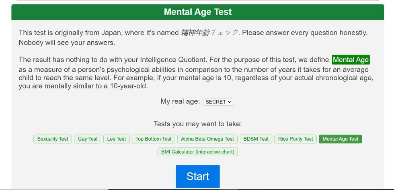This screenshot has width=394, height=190.
Task: Open the Rice Purity Test
Action: [295, 139]
